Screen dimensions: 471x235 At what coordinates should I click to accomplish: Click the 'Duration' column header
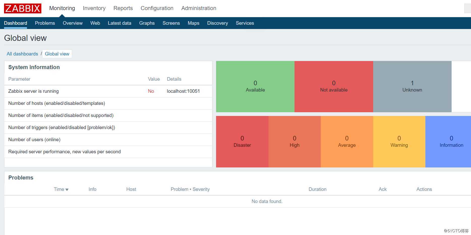point(317,189)
